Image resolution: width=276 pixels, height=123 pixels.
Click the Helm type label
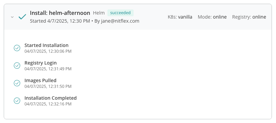pyautogui.click(x=99, y=13)
